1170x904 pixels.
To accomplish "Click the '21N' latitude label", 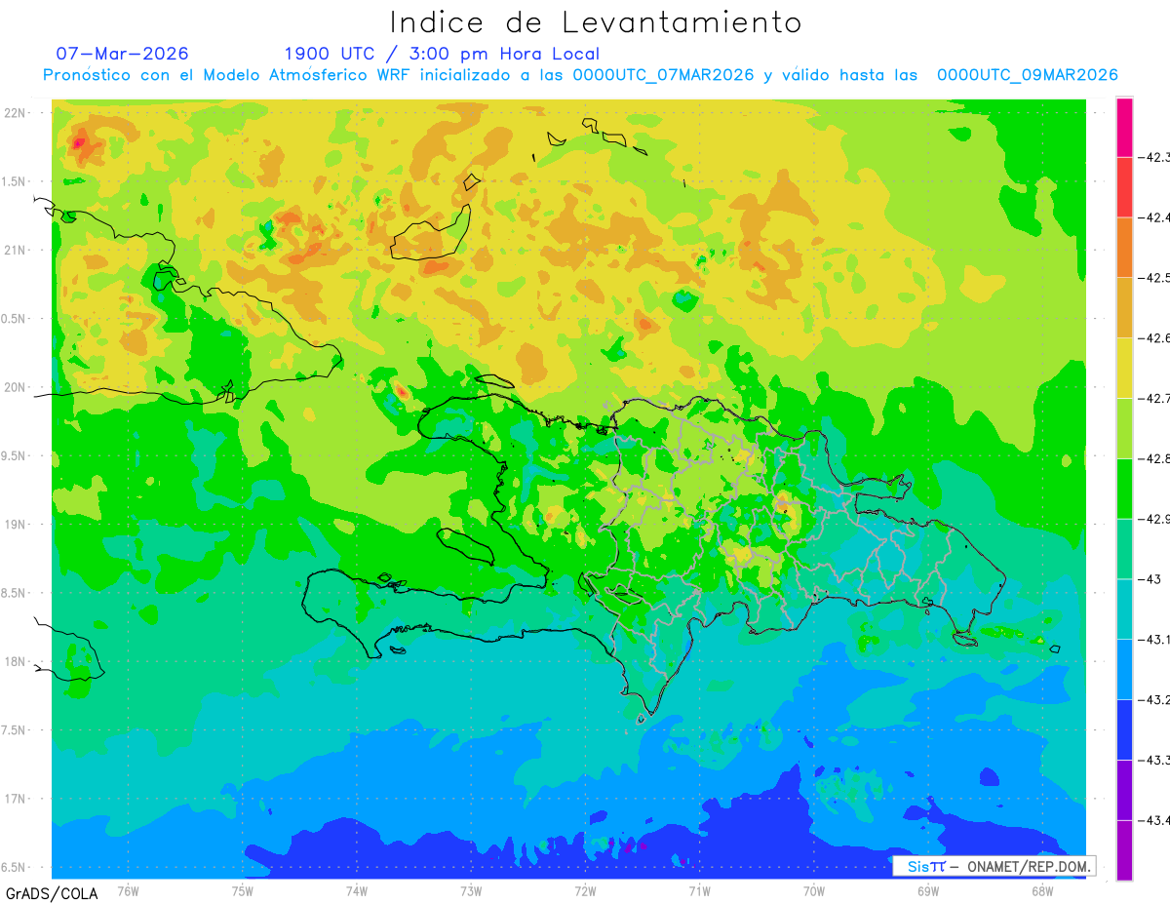I will pyautogui.click(x=16, y=250).
